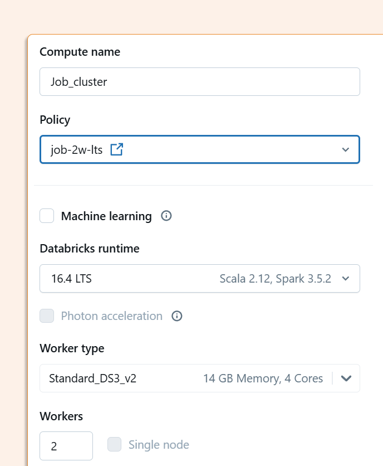Click the Scala 2.12, Spark 3.5.2 text
Screen dimensions: 383x466
276,279
